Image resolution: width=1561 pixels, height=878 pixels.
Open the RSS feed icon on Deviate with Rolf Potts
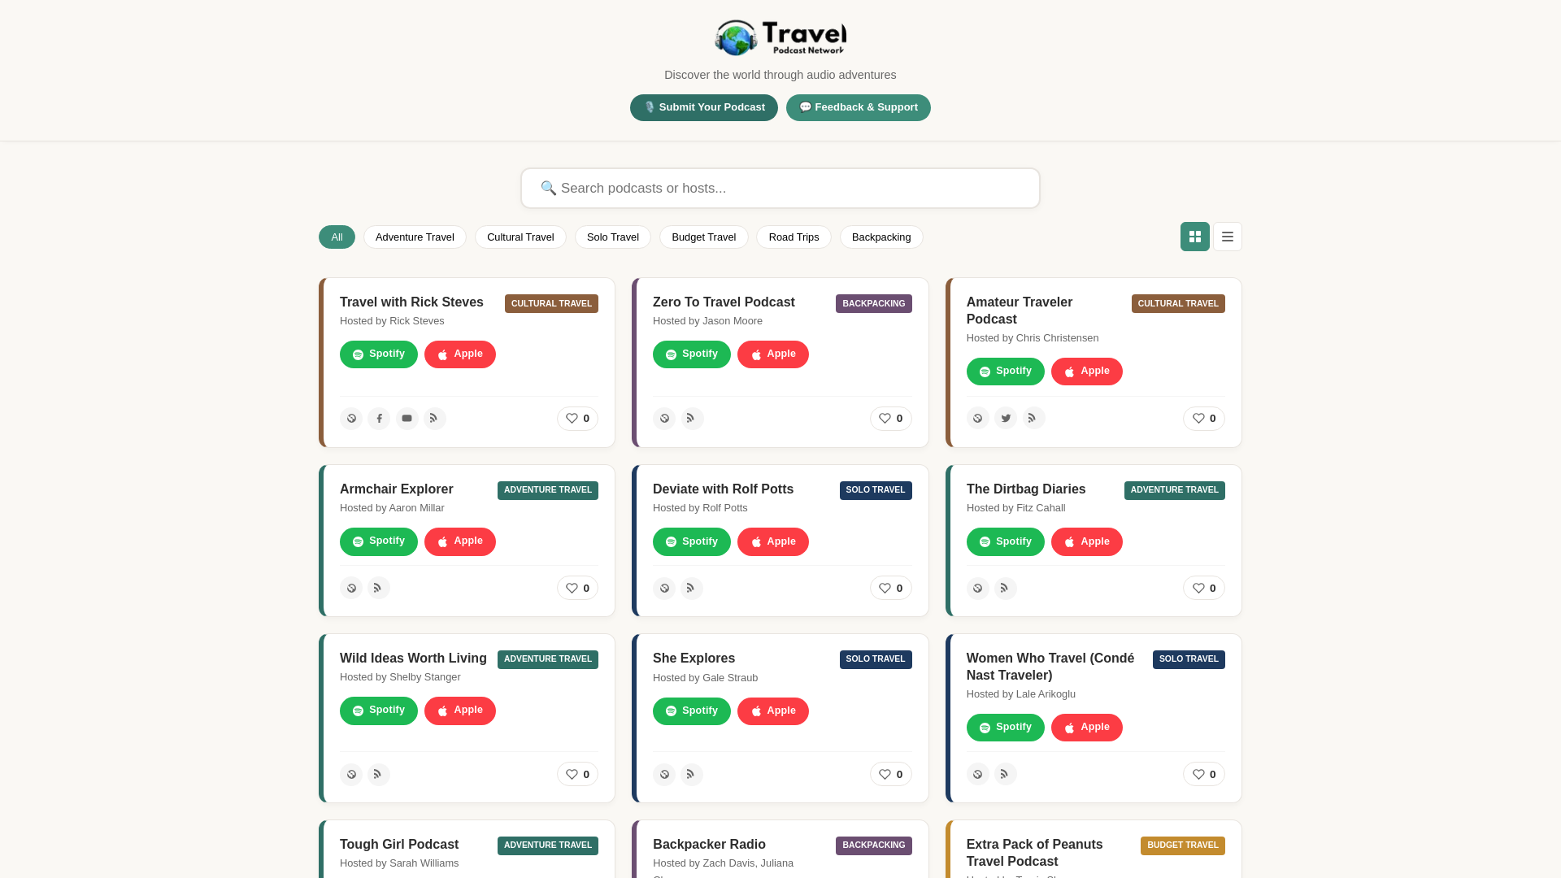[x=692, y=588]
